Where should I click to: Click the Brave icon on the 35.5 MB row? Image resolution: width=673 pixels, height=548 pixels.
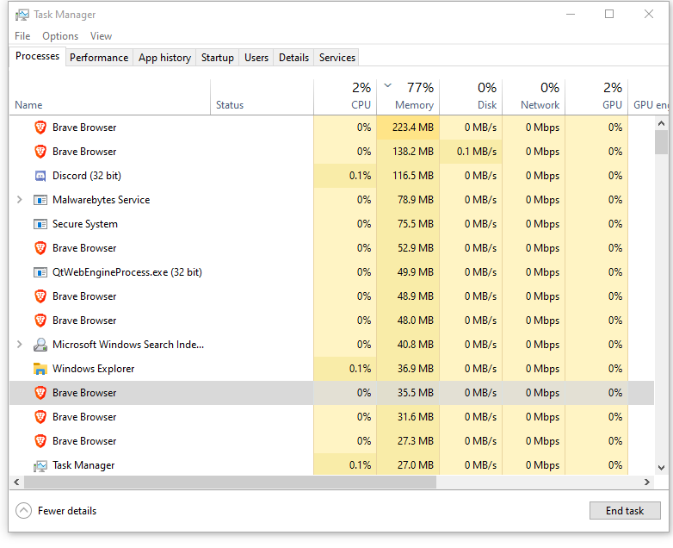(x=40, y=393)
